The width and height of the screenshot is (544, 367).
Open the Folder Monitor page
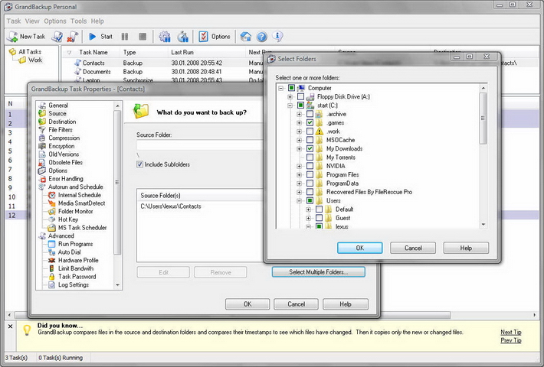click(x=75, y=211)
